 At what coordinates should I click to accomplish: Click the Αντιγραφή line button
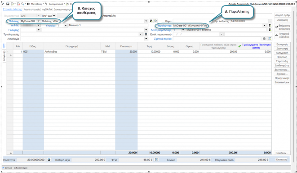(x=282, y=53)
